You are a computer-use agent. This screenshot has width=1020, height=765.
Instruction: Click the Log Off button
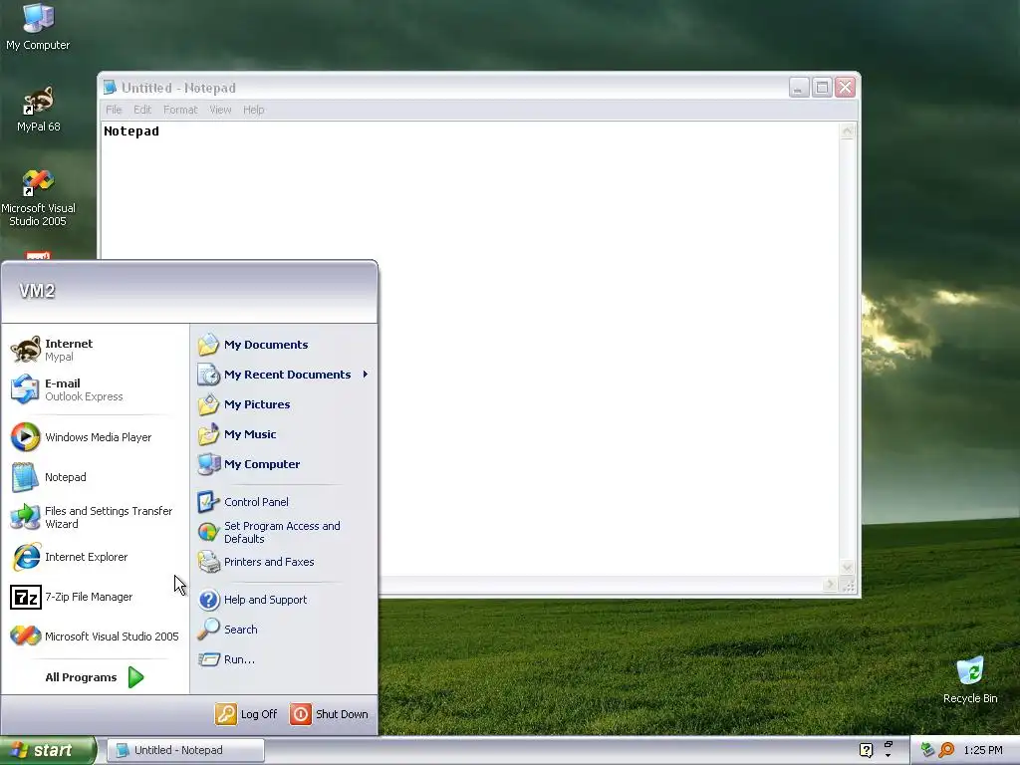tap(247, 713)
